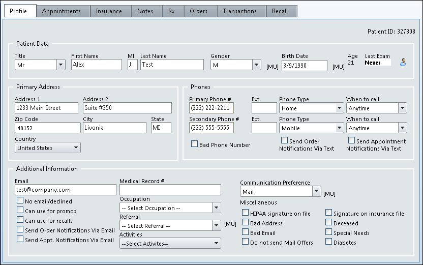Tick HIPAA signature on file checkbox
This screenshot has width=423, height=265.
[246, 214]
